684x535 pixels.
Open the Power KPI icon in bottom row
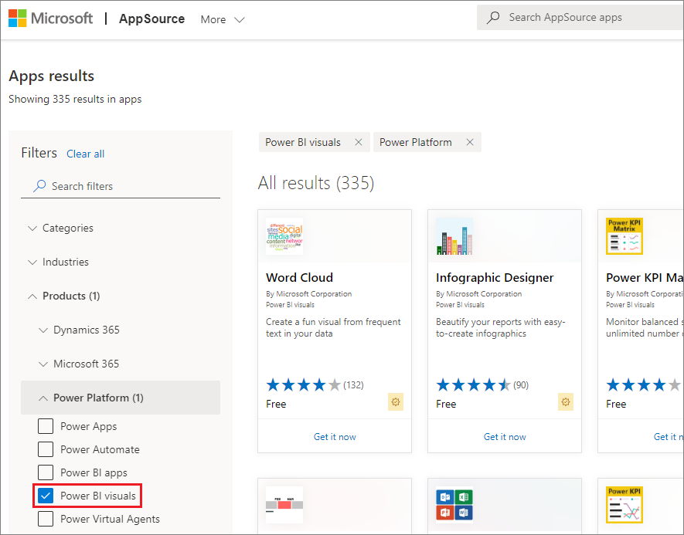(624, 505)
